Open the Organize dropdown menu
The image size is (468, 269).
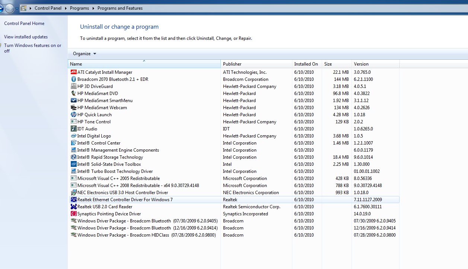[x=85, y=54]
